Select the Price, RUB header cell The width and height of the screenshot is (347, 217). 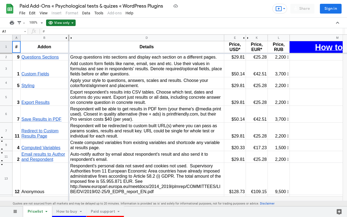click(x=279, y=47)
